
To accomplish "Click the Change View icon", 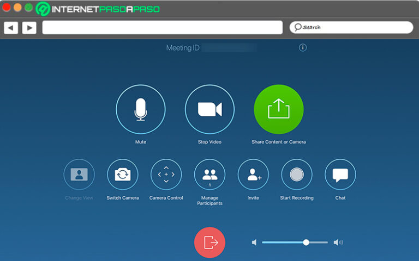I will pos(79,175).
